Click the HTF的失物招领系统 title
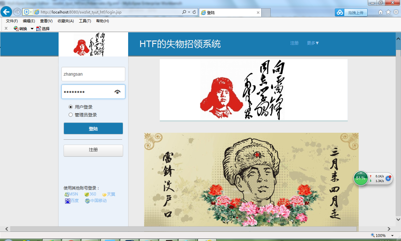Viewport: 401px width, 241px height. [x=180, y=44]
